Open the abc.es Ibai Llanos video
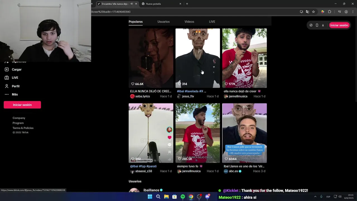Image resolution: width=357 pixels, height=201 pixels. (244, 133)
